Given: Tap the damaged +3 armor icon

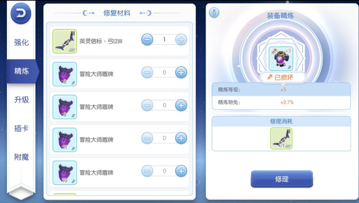Looking at the screenshot, I should pos(281,58).
